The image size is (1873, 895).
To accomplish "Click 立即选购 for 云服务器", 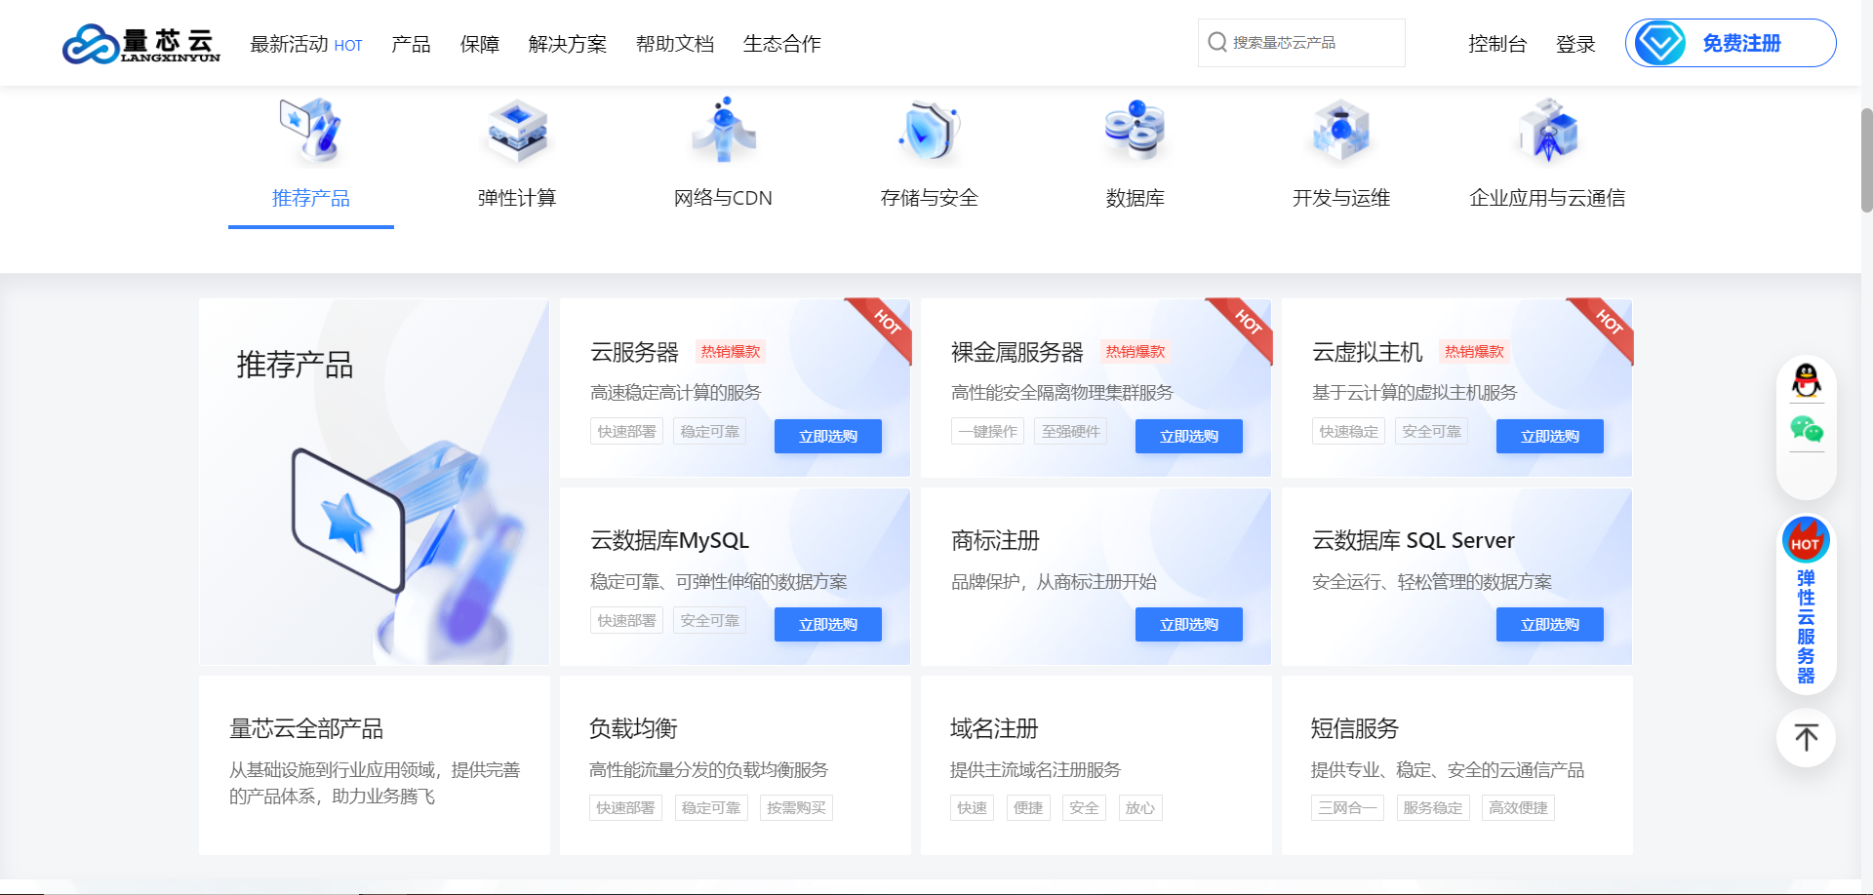I will [827, 436].
